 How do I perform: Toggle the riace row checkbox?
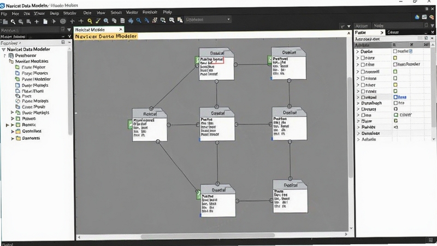pyautogui.click(x=363, y=58)
